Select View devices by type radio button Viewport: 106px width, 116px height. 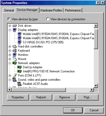click(9, 19)
